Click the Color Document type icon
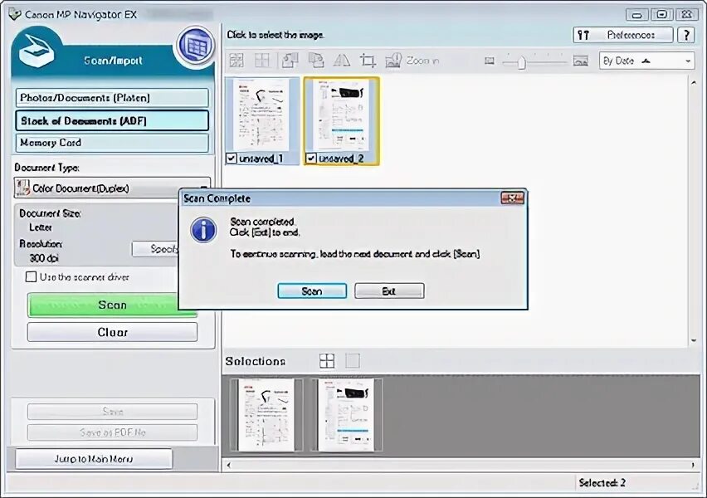This screenshot has height=498, width=707. [22, 188]
